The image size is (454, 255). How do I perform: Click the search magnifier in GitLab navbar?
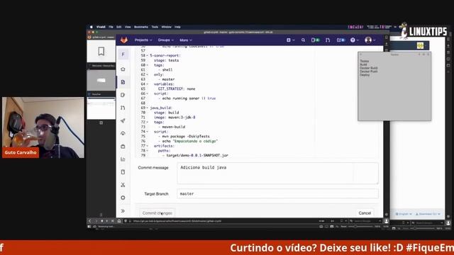[303, 40]
